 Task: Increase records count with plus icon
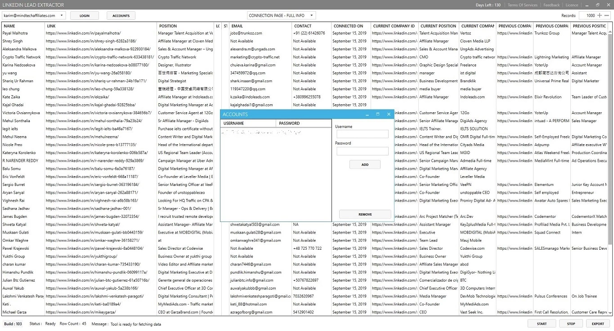[x=600, y=15]
